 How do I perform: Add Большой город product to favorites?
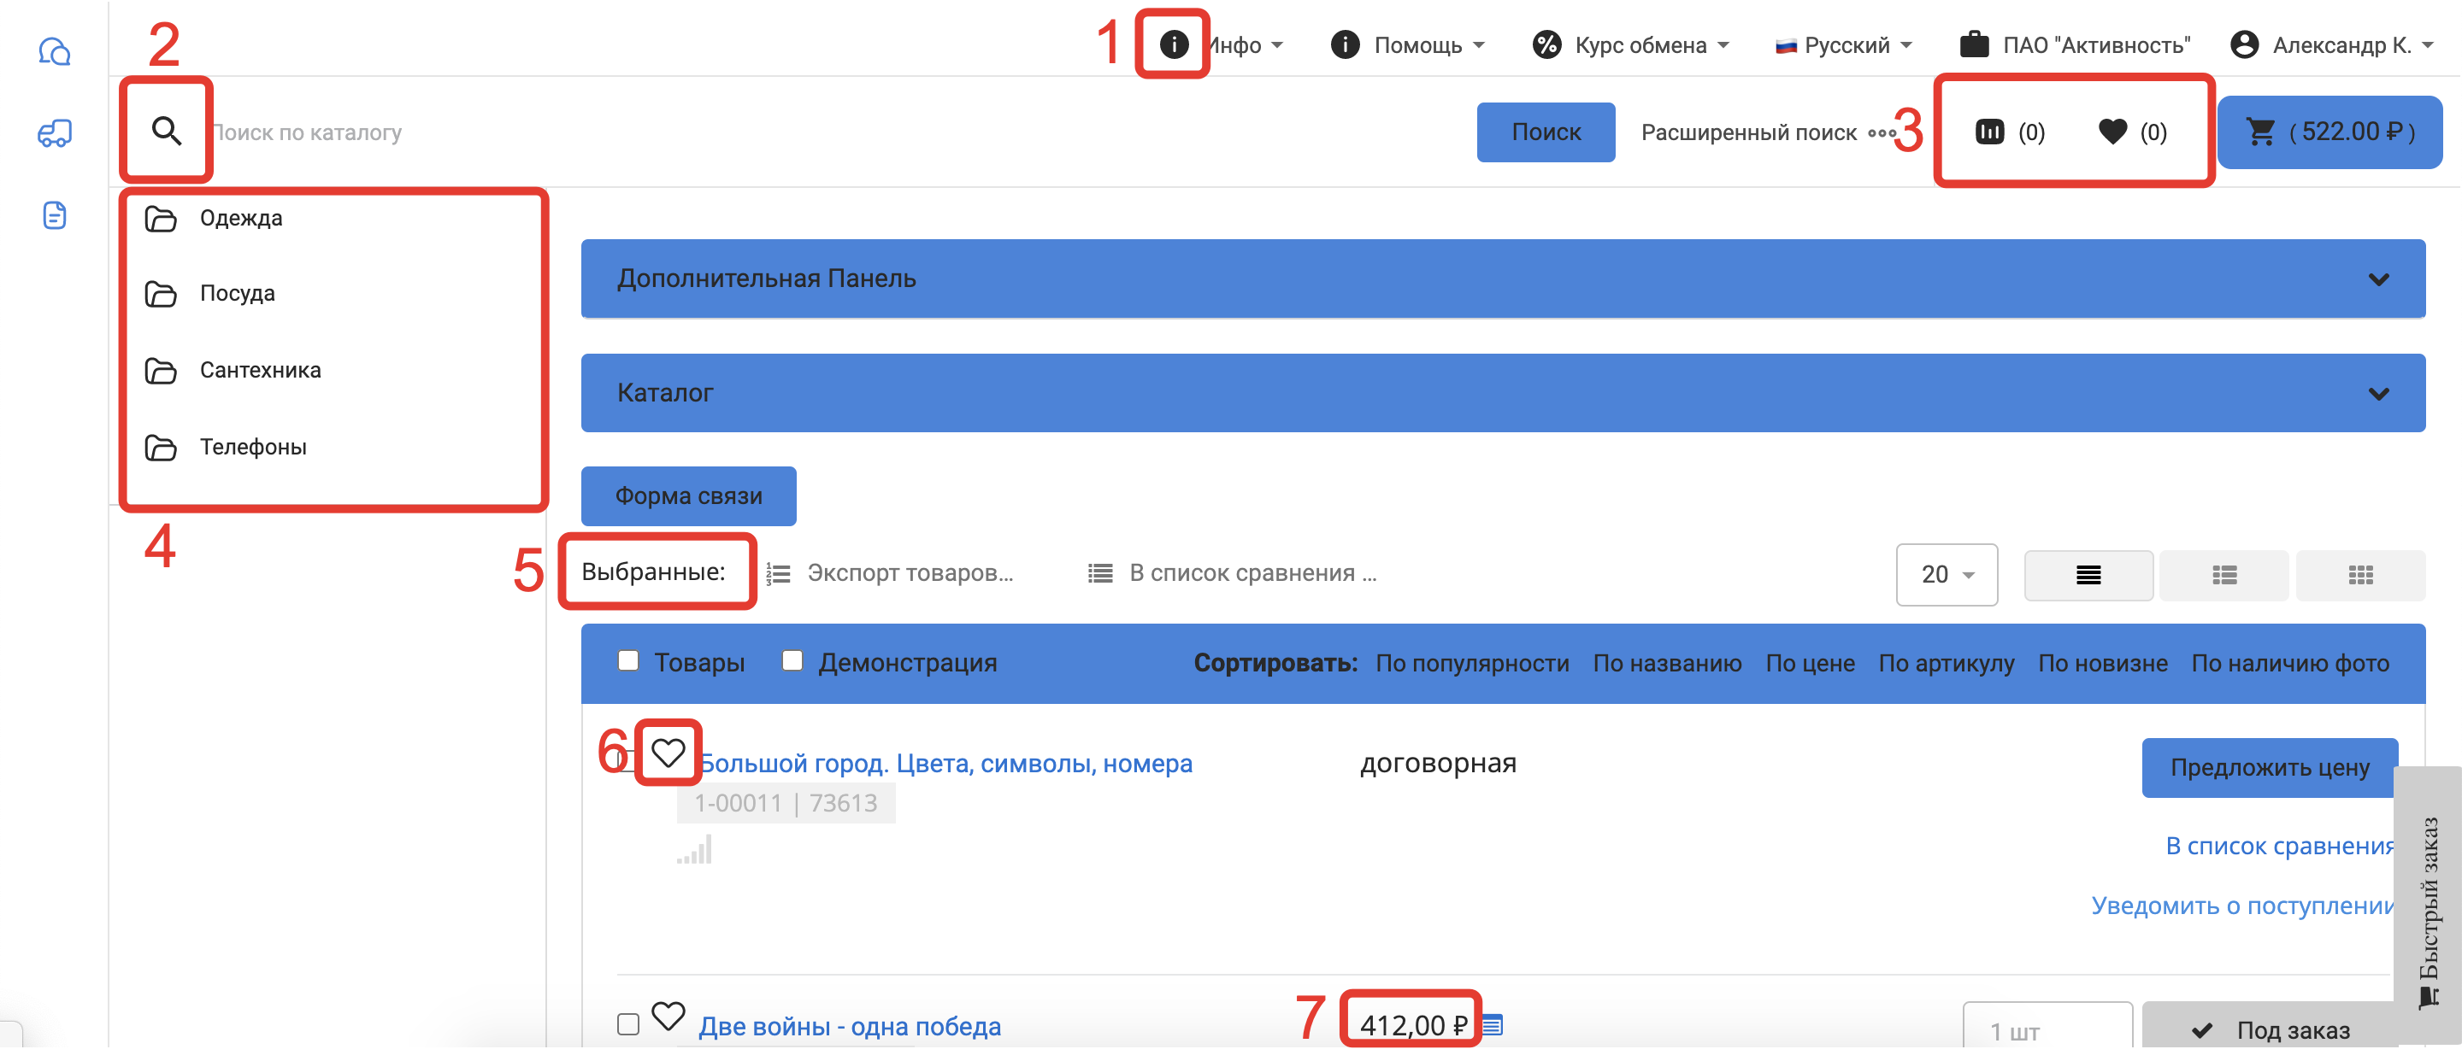point(668,753)
